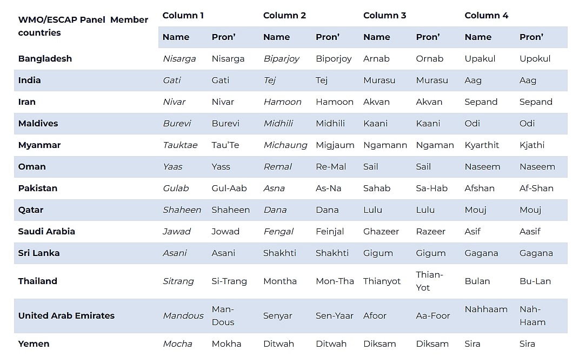The image size is (586, 364).
Task: Select the United Arab Emirates row label
Action: tap(66, 315)
